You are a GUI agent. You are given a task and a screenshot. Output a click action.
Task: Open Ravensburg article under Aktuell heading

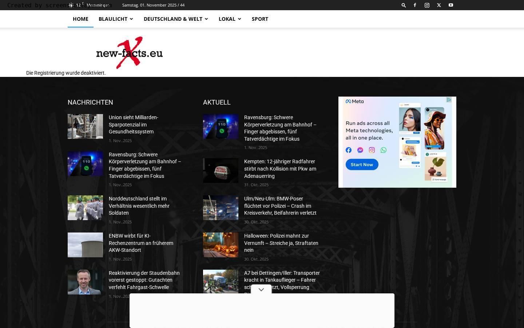tap(280, 128)
